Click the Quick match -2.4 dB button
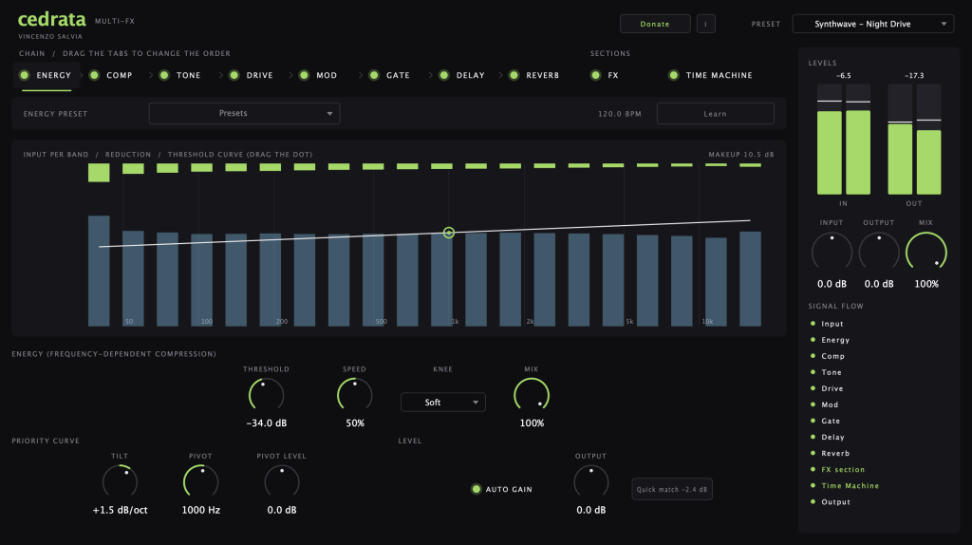The width and height of the screenshot is (972, 545). point(672,489)
